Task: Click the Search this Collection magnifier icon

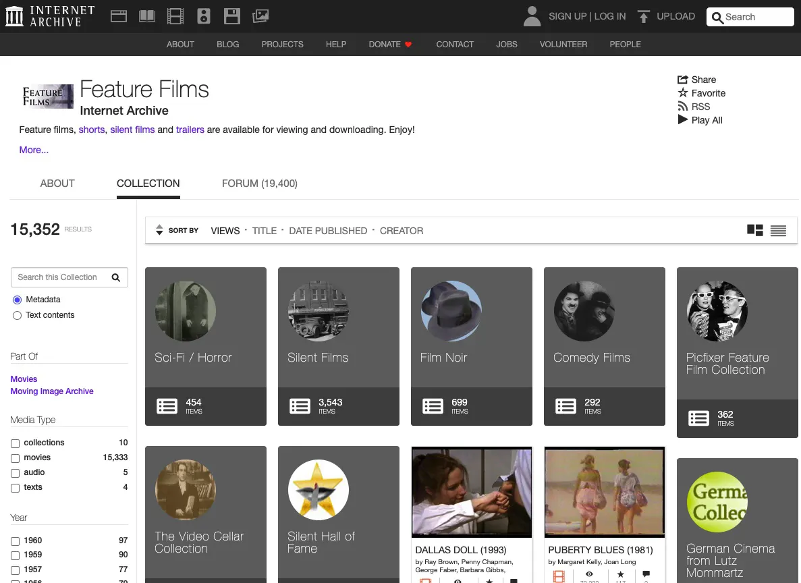Action: pos(116,277)
